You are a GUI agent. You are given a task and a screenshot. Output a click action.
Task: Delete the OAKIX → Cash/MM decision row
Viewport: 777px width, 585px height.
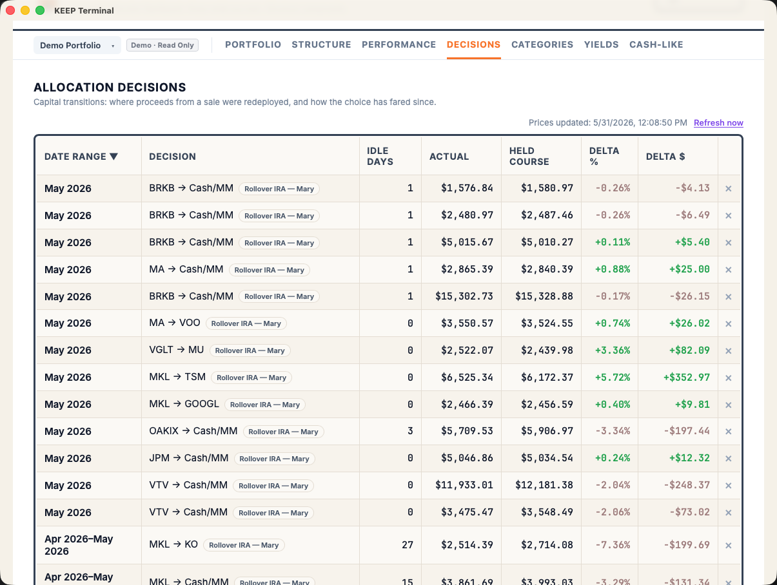pyautogui.click(x=729, y=432)
